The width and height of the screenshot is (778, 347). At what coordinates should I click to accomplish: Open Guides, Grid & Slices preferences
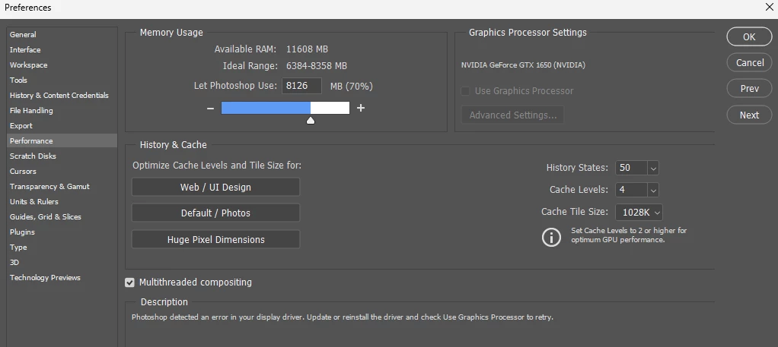62,217
